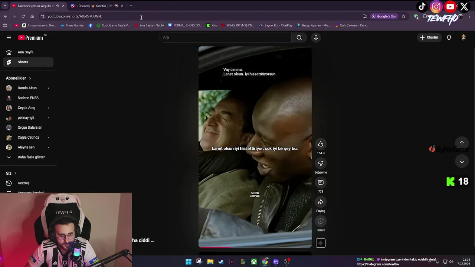Screen dimensions: 475x267
Task: Open the Ana Sayfa - Netflix bookmark
Action: tap(150, 26)
